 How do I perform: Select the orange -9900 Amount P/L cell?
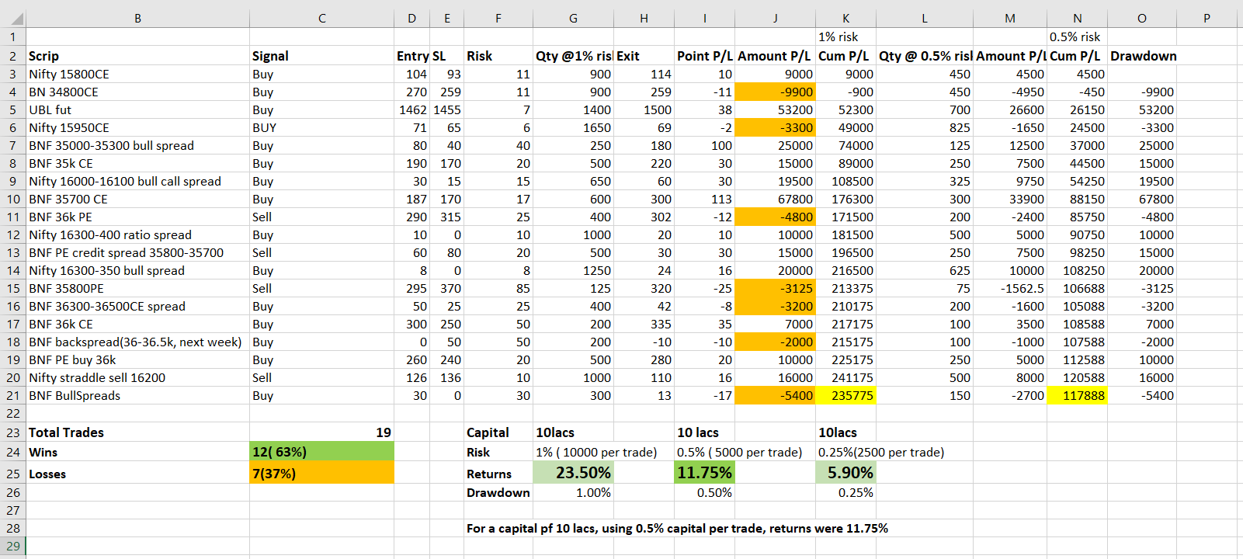click(775, 92)
